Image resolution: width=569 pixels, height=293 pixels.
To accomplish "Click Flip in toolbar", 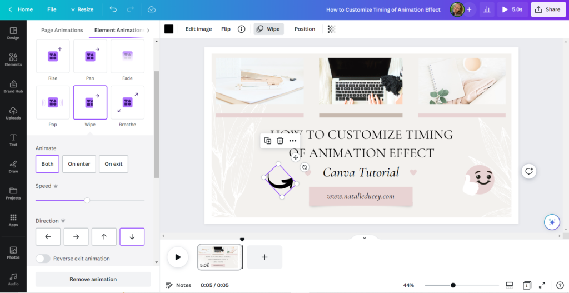I will click(226, 29).
